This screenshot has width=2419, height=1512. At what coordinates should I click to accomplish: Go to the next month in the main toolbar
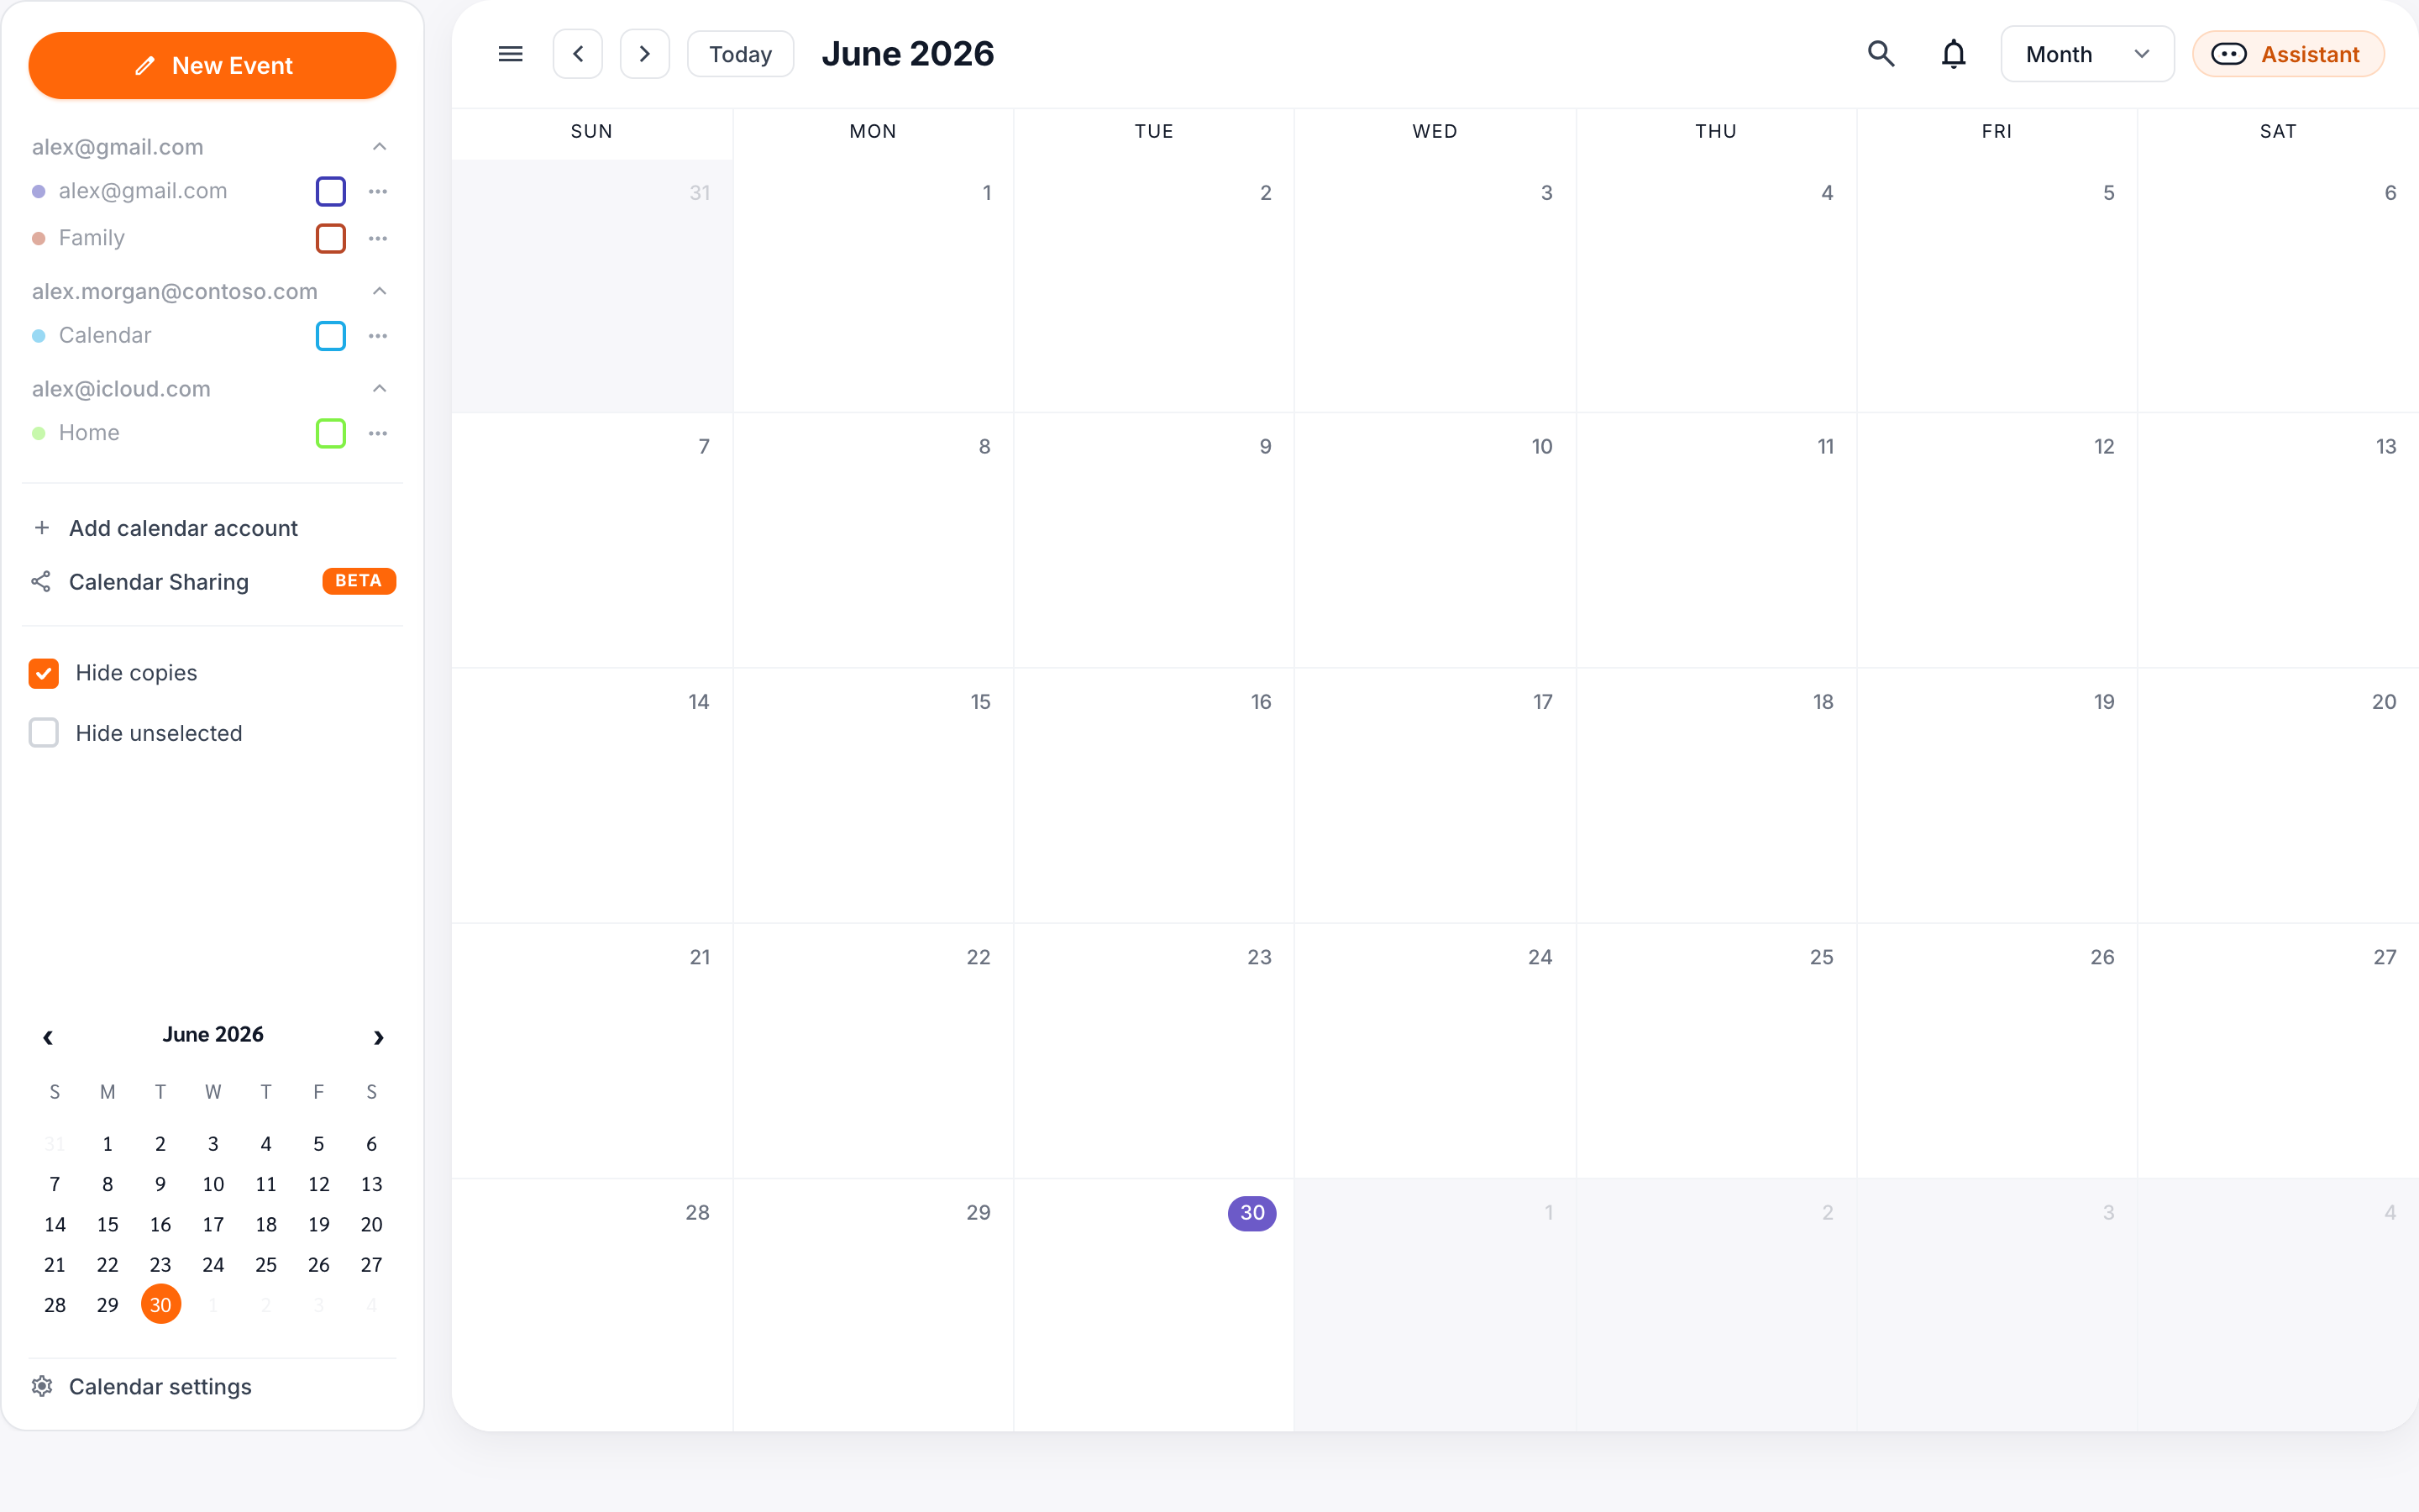645,54
